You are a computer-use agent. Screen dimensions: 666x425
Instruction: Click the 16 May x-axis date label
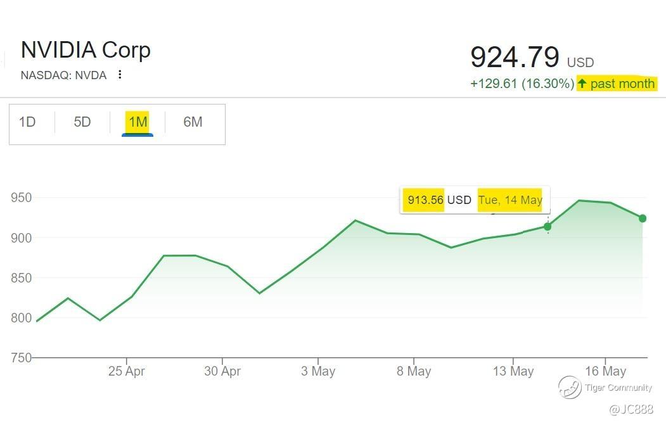pos(605,371)
